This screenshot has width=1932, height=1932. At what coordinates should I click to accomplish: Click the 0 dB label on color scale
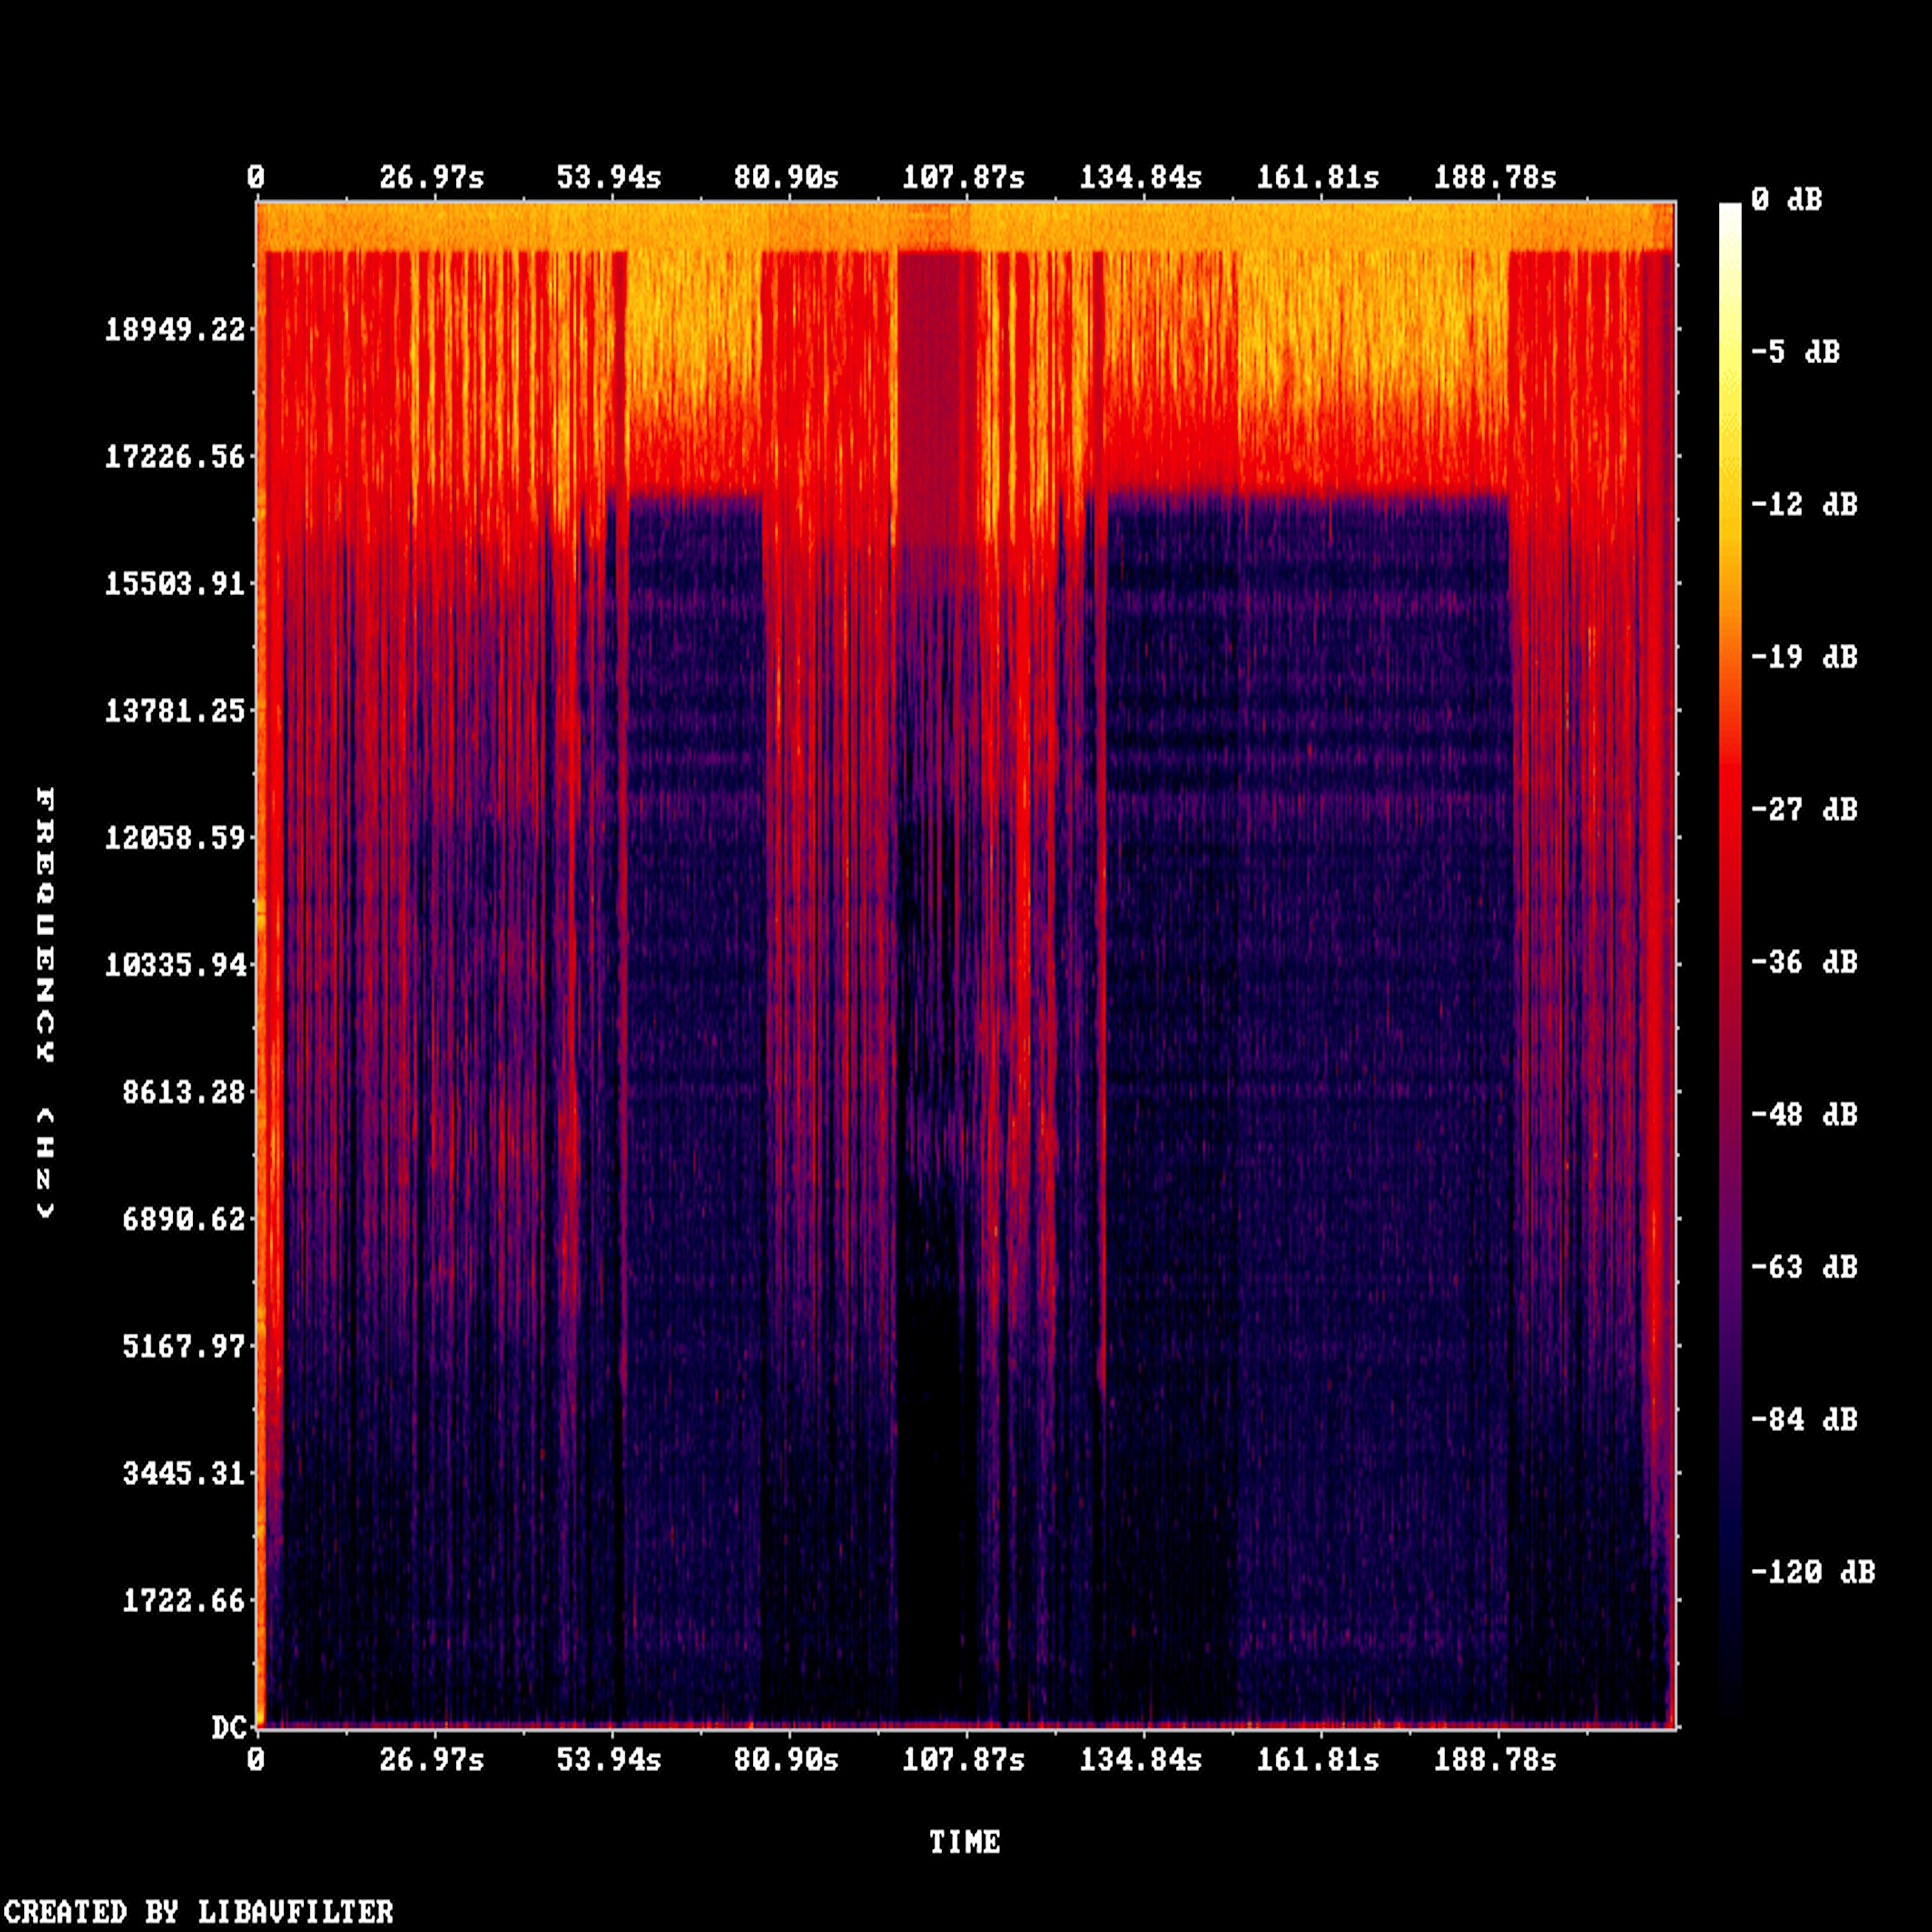[1786, 200]
